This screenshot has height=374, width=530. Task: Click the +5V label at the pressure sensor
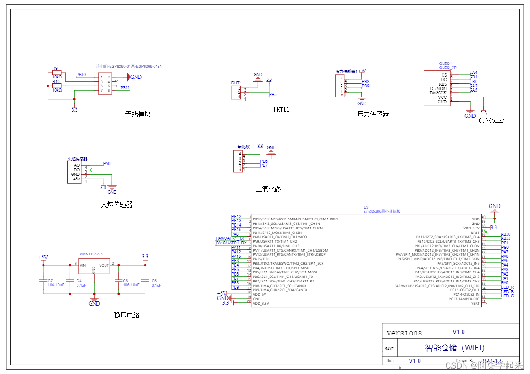coord(361,71)
